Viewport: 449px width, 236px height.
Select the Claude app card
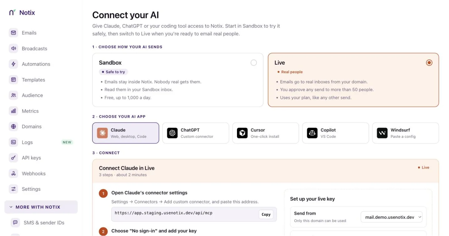126,133
